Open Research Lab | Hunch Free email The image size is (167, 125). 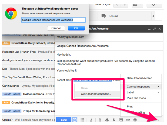(28, 52)
